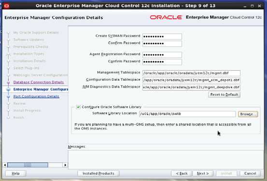Focus the Agent Registration Password field

(x=162, y=55)
